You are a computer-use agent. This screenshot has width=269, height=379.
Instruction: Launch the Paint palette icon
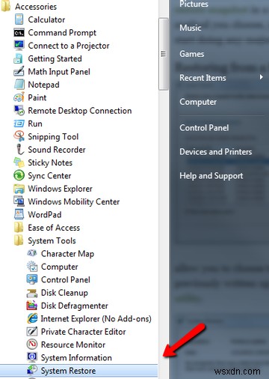19,97
